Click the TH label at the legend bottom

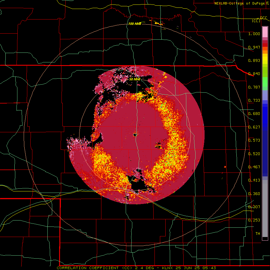(258, 234)
